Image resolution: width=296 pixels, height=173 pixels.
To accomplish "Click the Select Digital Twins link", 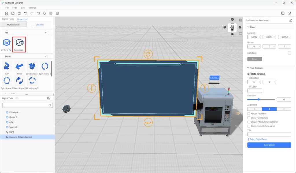I will tap(257, 139).
